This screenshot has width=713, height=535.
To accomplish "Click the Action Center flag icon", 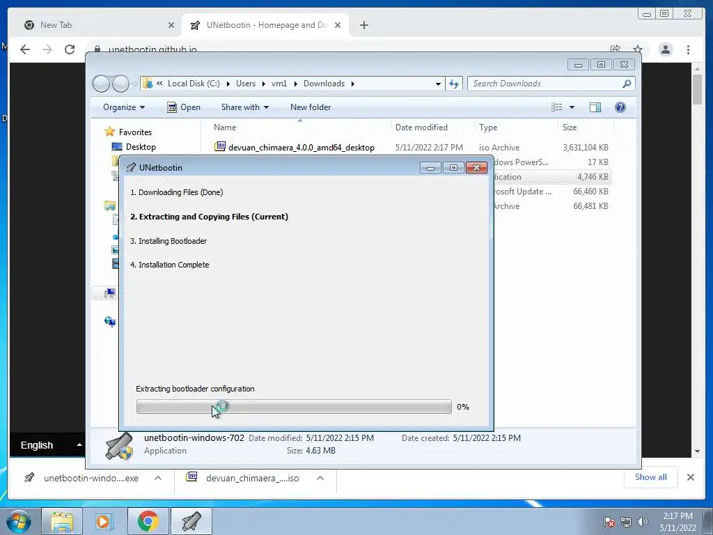I will coord(609,522).
